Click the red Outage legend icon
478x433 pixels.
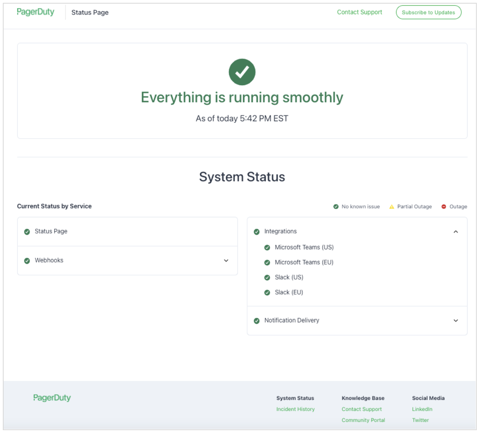[x=444, y=207]
